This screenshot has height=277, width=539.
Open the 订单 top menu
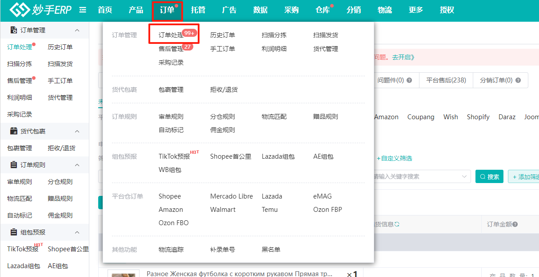[167, 10]
